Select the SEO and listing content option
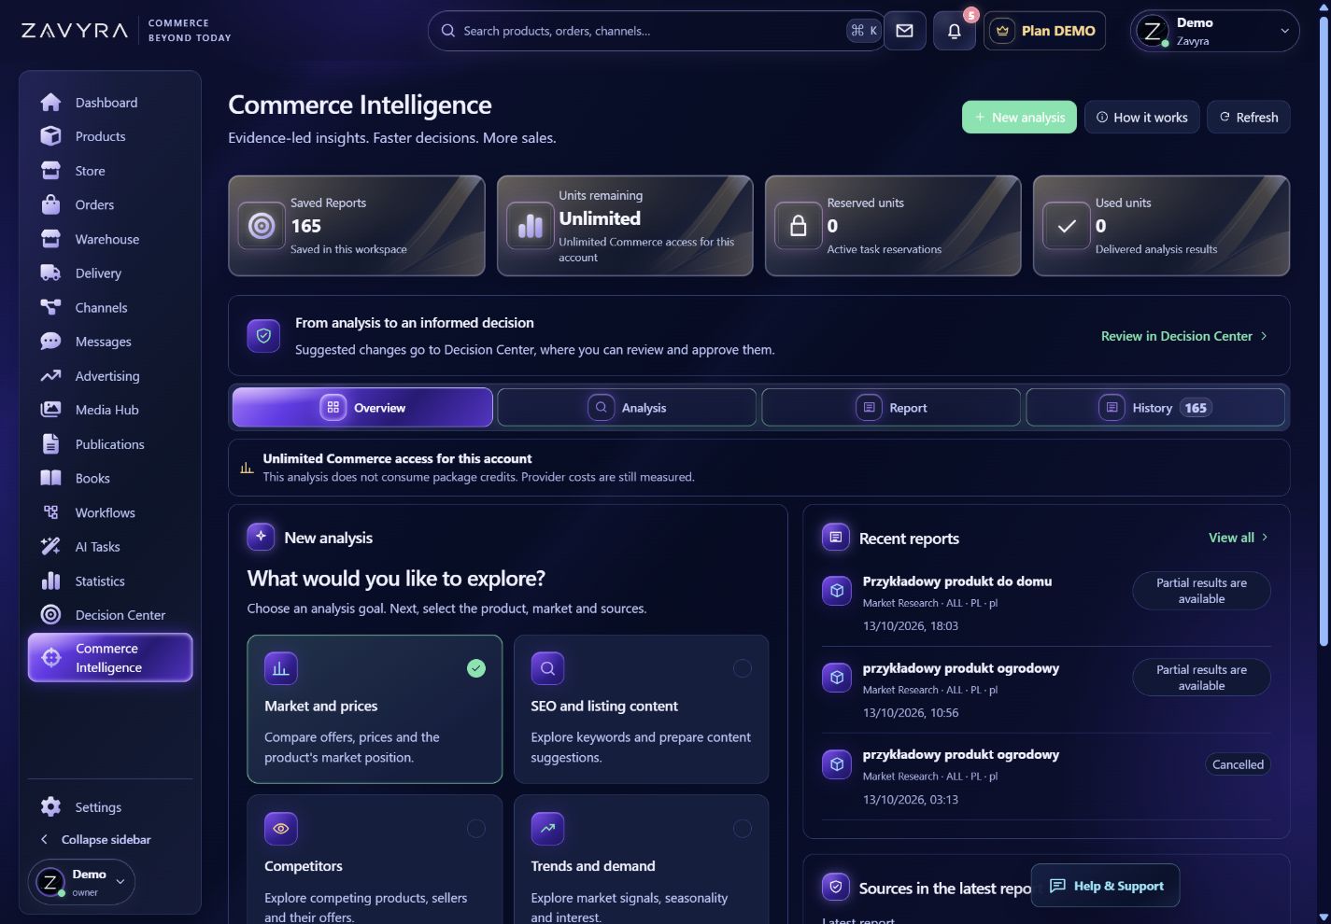Viewport: 1331px width, 924px height. pyautogui.click(x=641, y=709)
